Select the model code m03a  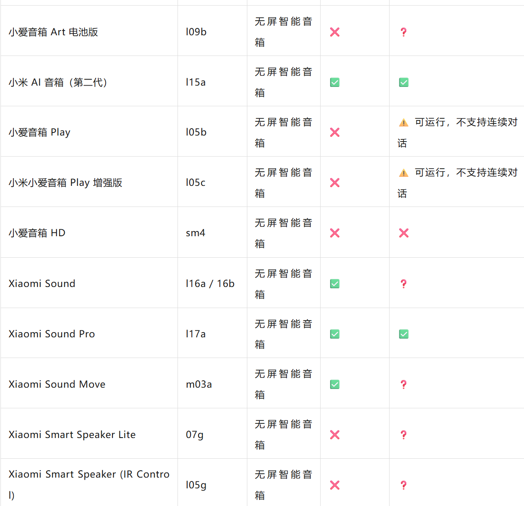click(199, 384)
